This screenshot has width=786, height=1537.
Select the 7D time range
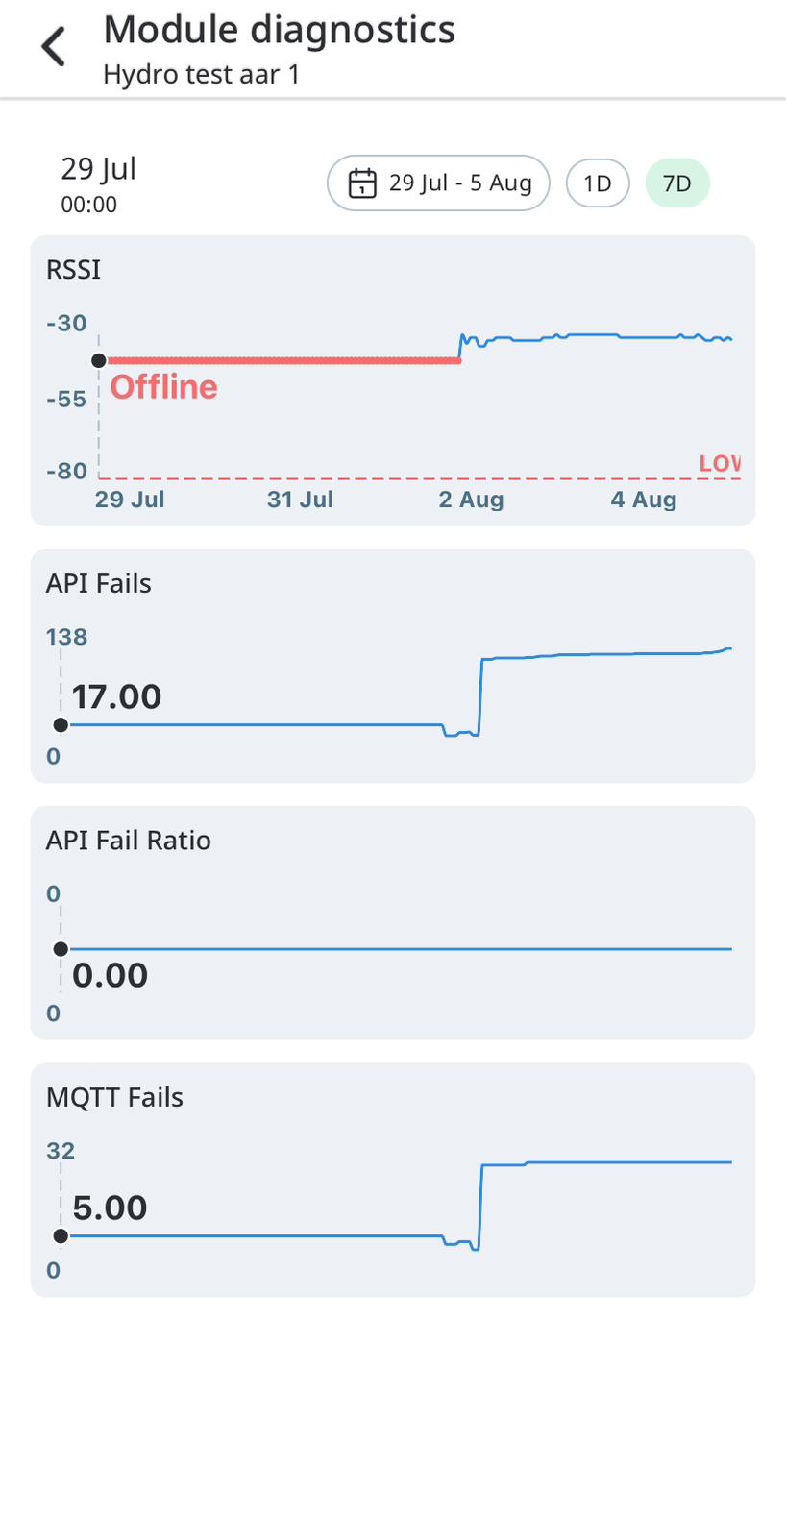coord(677,183)
